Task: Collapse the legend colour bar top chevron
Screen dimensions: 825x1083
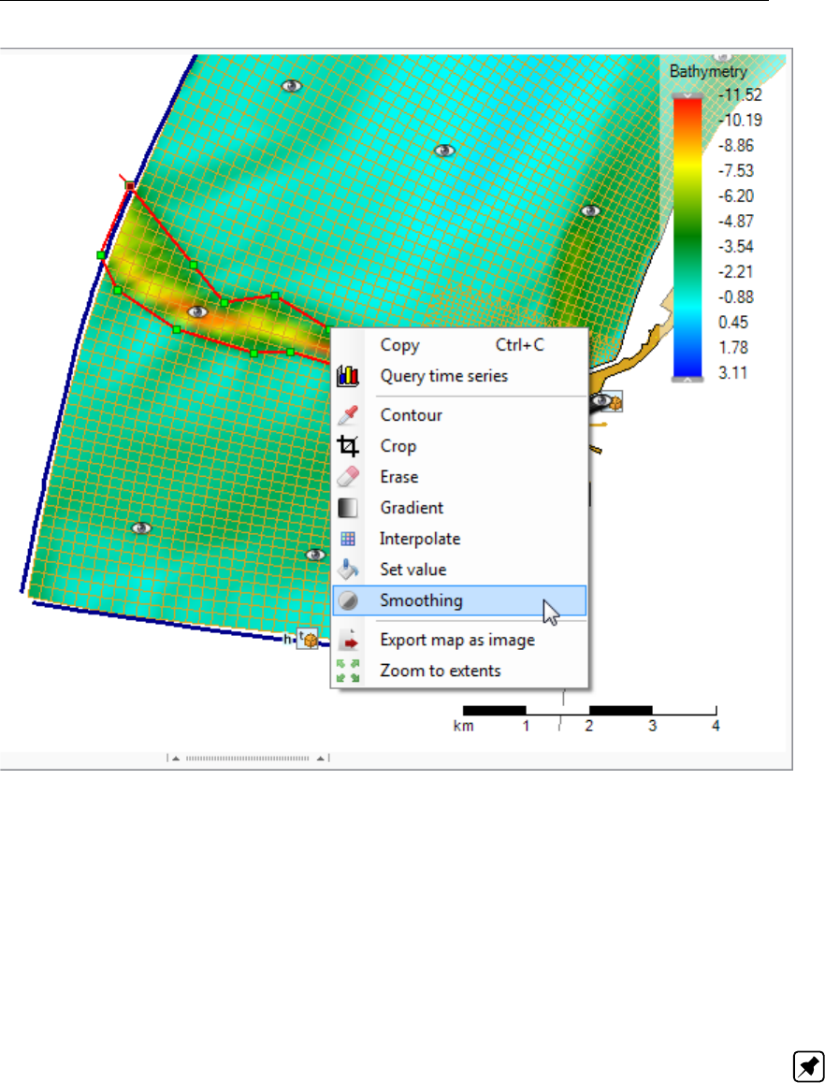Action: (687, 96)
